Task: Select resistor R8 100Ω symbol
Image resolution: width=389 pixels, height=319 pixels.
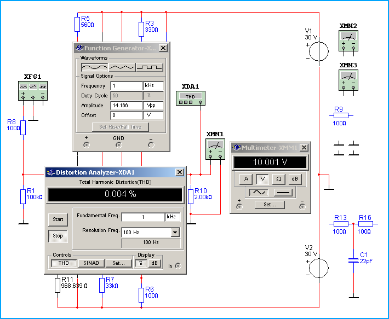Action: pos(23,128)
